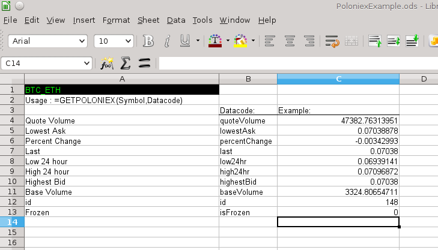Select row 14 header
This screenshot has height=250, width=438.
click(12, 222)
